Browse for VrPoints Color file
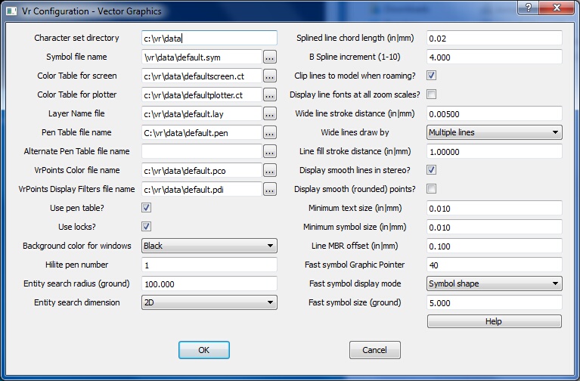 [270, 171]
